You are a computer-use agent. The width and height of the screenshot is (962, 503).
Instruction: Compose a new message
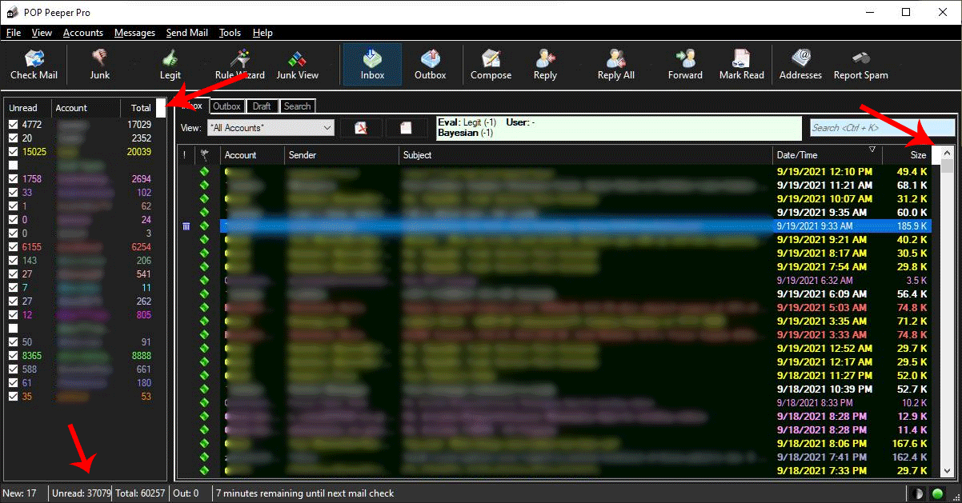pos(491,65)
